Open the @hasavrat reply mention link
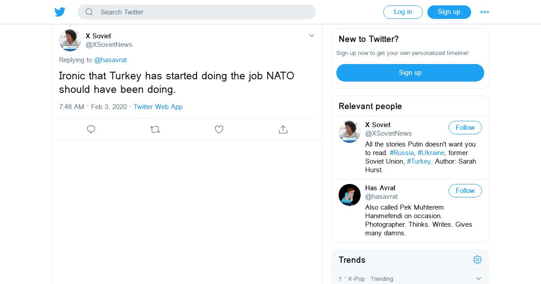 tap(110, 60)
